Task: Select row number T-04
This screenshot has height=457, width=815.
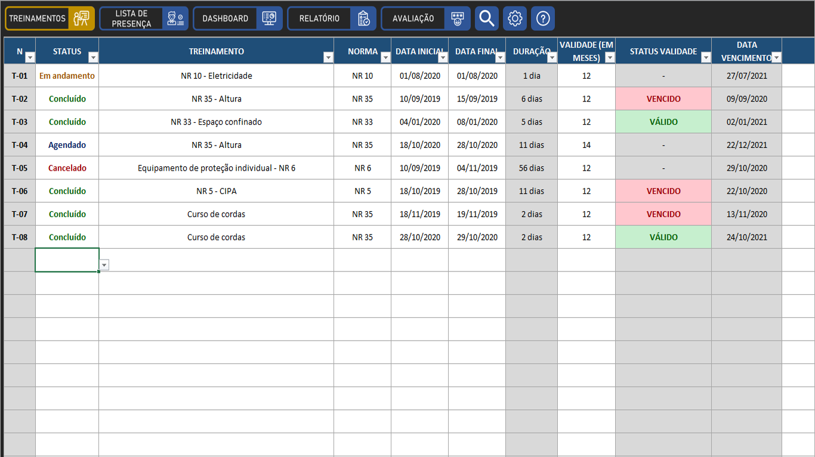Action: pos(20,145)
